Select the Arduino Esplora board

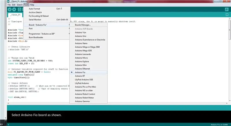pos(88,61)
